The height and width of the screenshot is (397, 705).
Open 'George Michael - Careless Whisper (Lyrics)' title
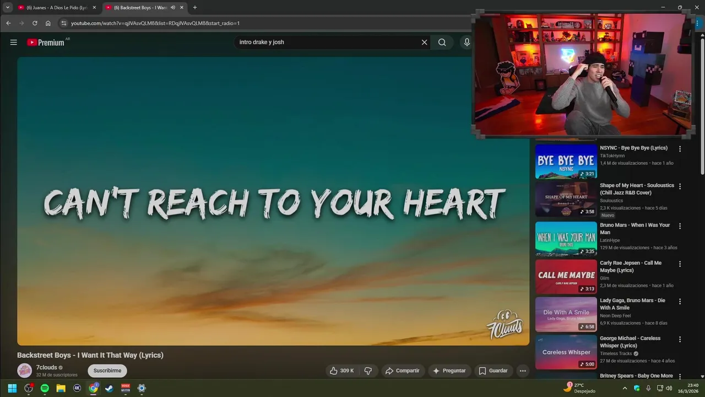[630, 342]
